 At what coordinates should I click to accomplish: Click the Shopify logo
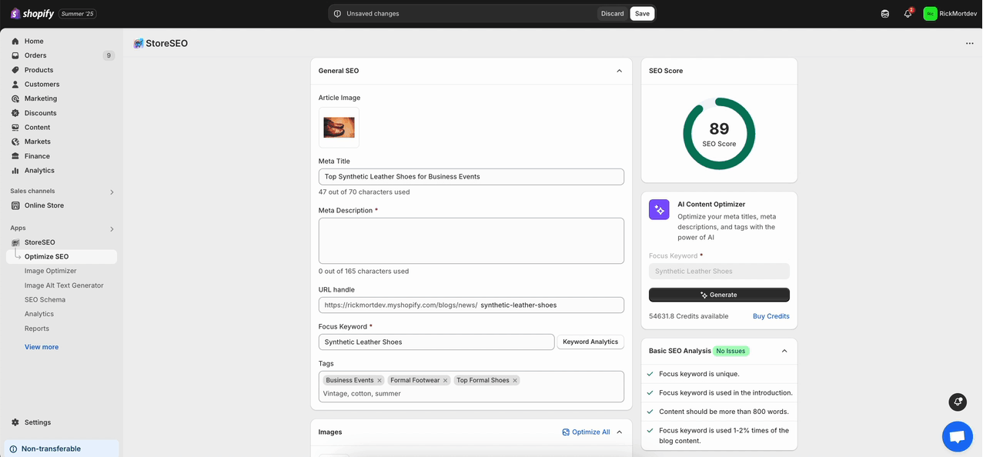coord(32,14)
